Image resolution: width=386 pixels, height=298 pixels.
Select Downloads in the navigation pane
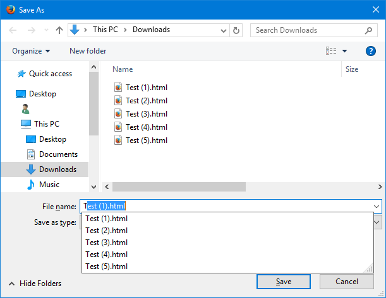(x=45, y=169)
